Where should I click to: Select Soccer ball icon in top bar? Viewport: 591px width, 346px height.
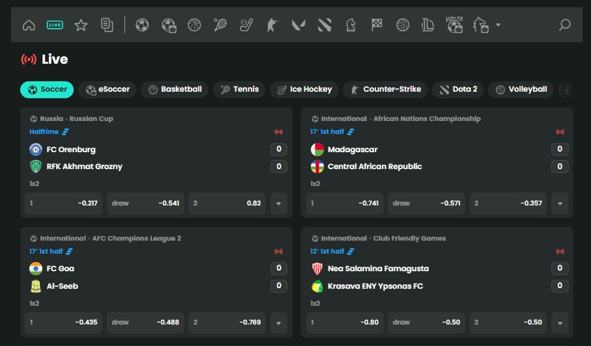tap(142, 25)
